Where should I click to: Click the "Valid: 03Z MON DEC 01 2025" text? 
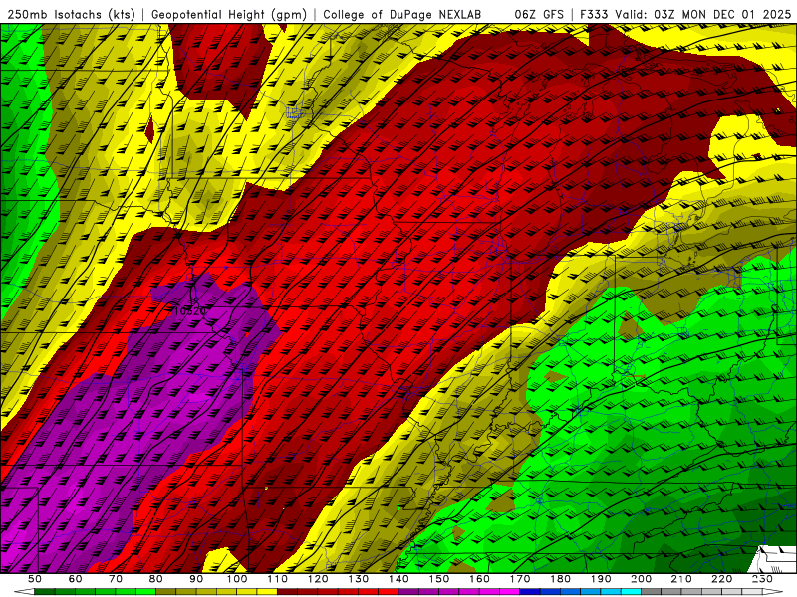[703, 14]
